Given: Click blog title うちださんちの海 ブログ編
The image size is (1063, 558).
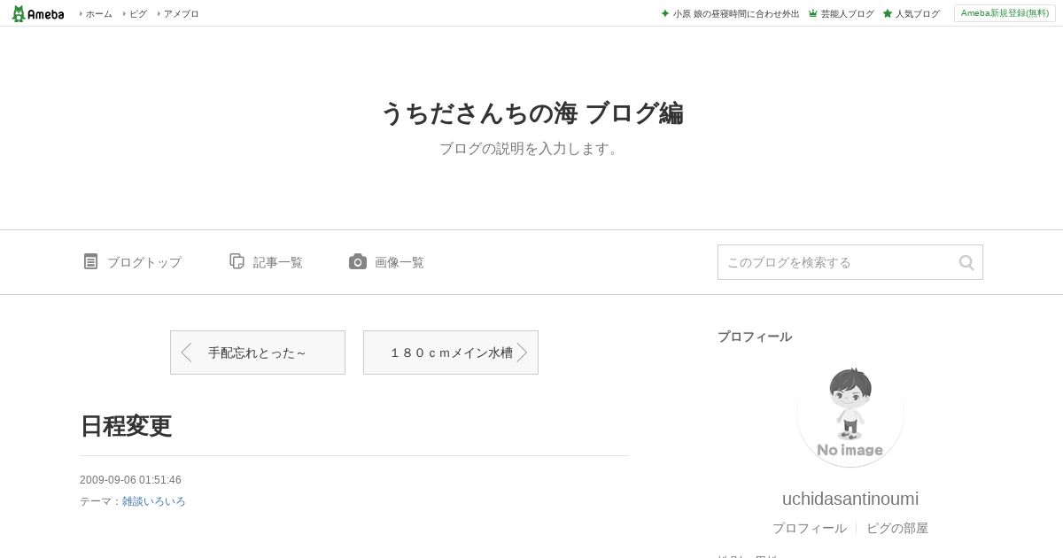Looking at the screenshot, I should [x=531, y=113].
